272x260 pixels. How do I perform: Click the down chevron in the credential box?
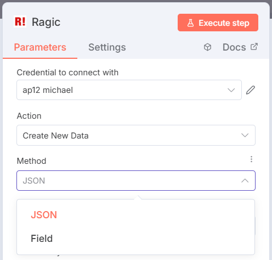click(x=231, y=90)
